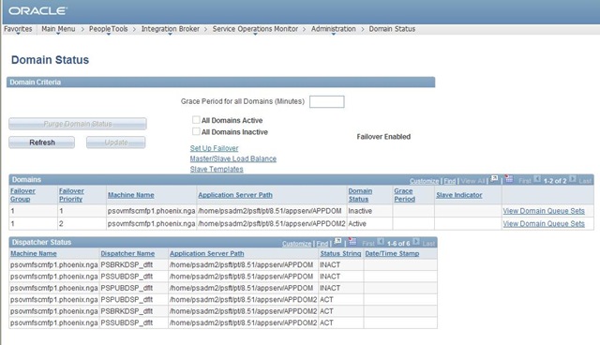The image size is (600, 345).
Task: Open Integration Broker breadcrumb menu
Action: (x=171, y=29)
